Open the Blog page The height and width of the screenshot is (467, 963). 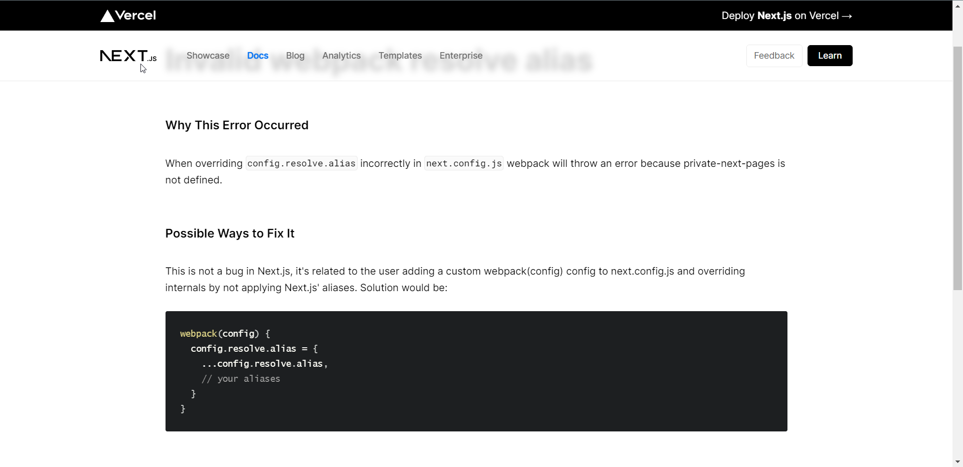click(295, 56)
